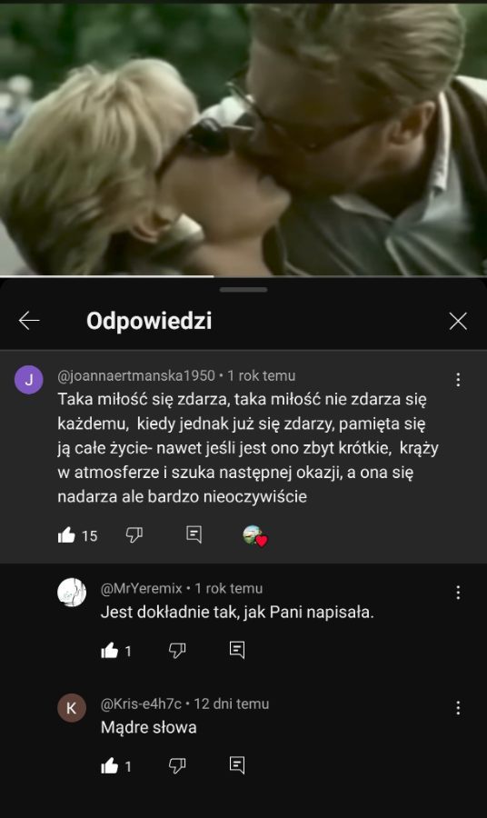Go back using the arrow beside Odpowiedzi
The width and height of the screenshot is (487, 818).
click(x=29, y=320)
